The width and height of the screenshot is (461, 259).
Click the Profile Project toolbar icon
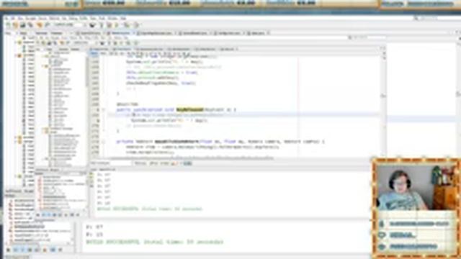(136, 25)
